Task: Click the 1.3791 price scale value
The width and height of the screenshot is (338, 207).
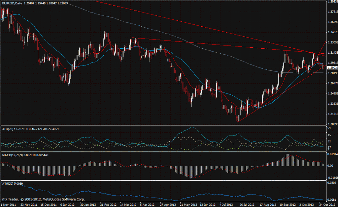Action: (x=332, y=12)
